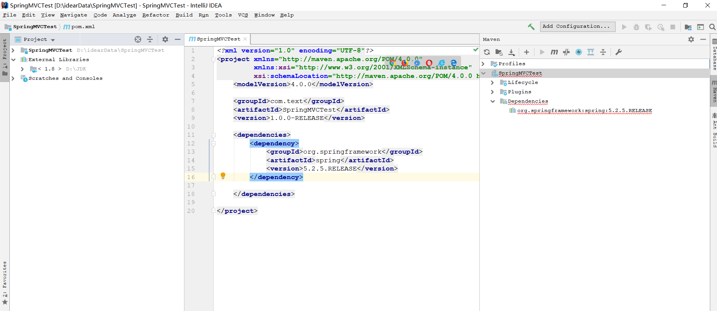Expand the SpringMVCTest project node

tap(13, 50)
